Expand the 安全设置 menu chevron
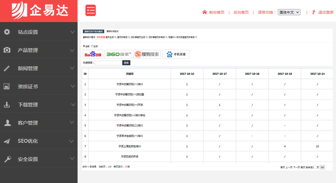 pos(73,159)
